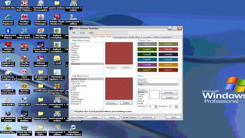Screen dimensions: 245x138
Task: Open Xross Media Simulator icon
Action: coord(41,47)
